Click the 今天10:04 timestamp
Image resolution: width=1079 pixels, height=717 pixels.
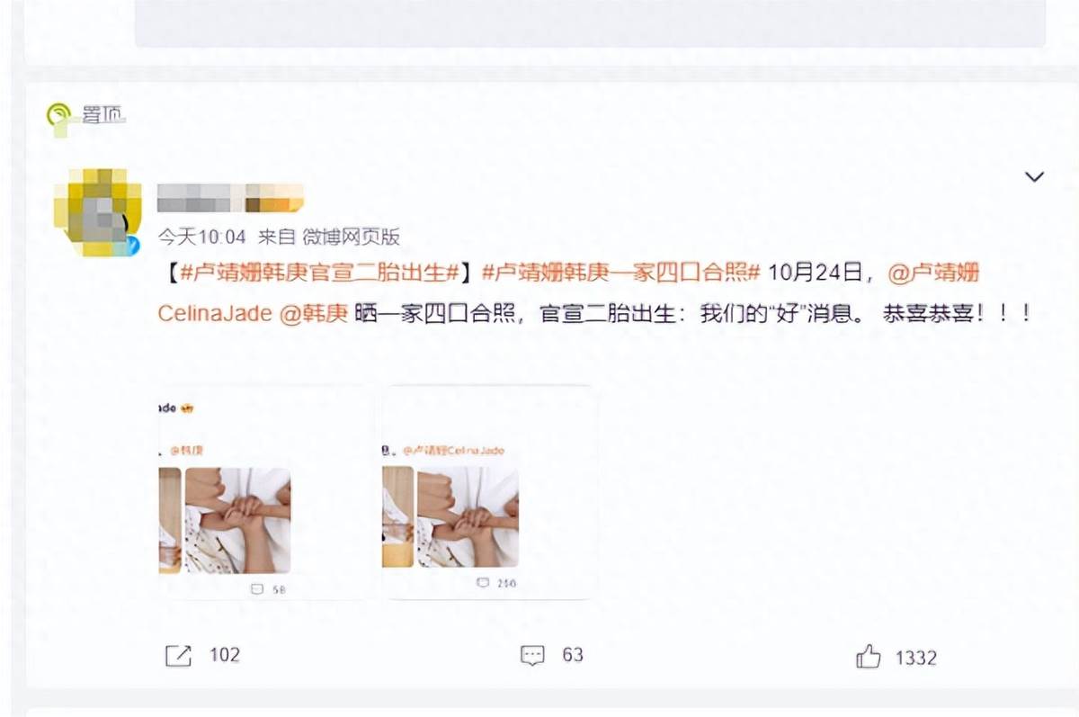(202, 238)
